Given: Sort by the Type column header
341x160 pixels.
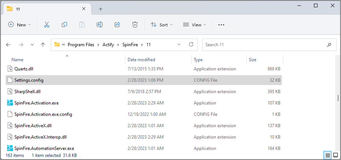Looking at the screenshot, I should tap(198, 60).
